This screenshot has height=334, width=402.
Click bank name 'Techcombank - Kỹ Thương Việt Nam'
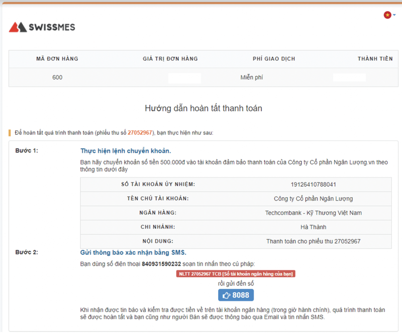(x=313, y=213)
